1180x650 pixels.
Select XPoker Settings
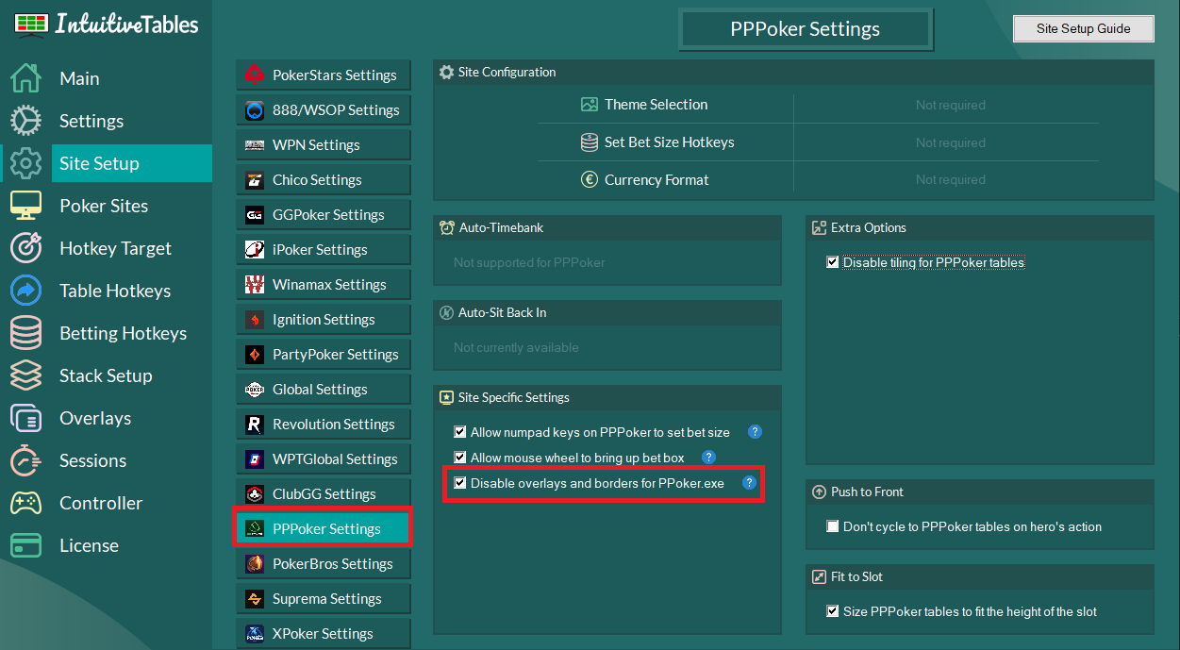[x=323, y=634]
